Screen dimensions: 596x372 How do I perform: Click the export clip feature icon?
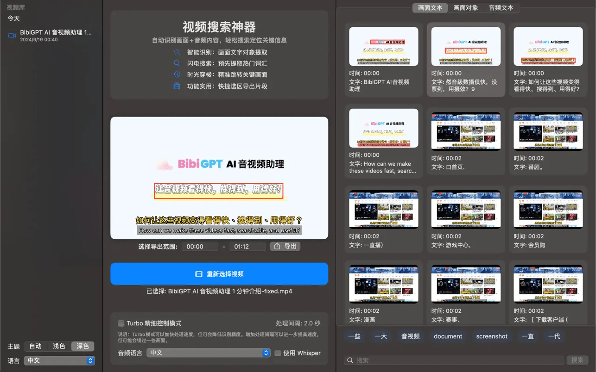177,86
